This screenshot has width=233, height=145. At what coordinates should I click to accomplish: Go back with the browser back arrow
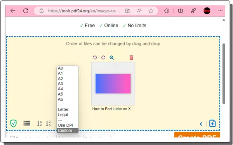click(13, 11)
